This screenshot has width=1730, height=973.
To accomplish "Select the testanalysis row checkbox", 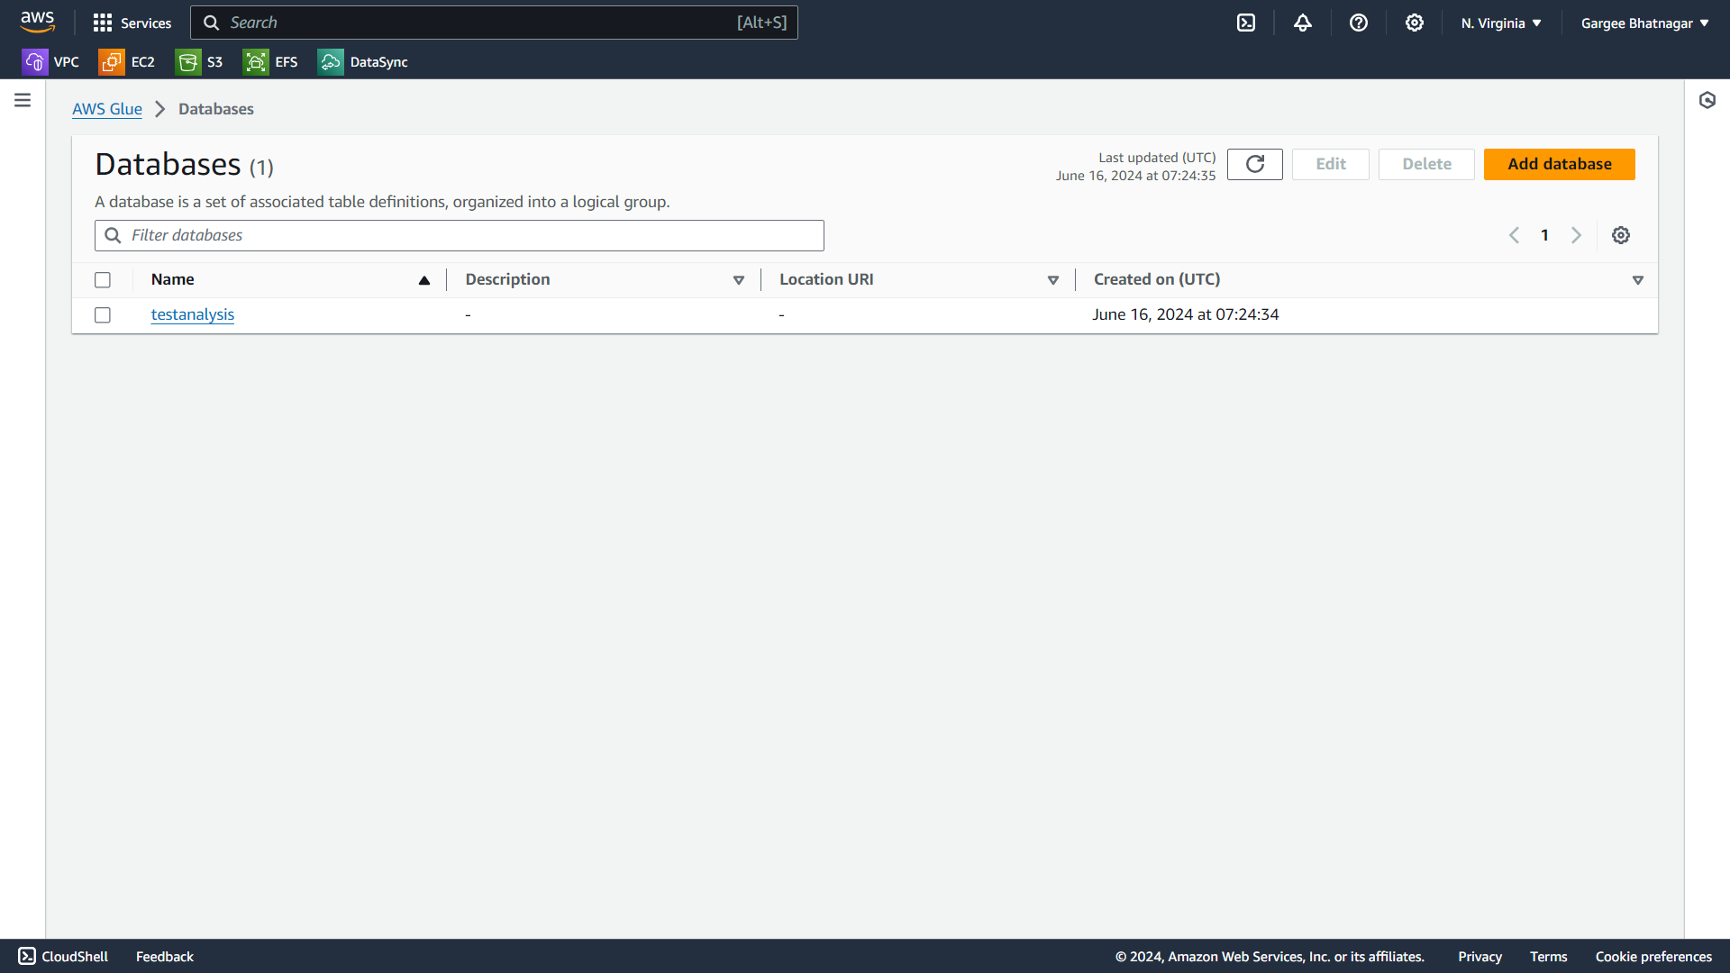I will 103,315.
